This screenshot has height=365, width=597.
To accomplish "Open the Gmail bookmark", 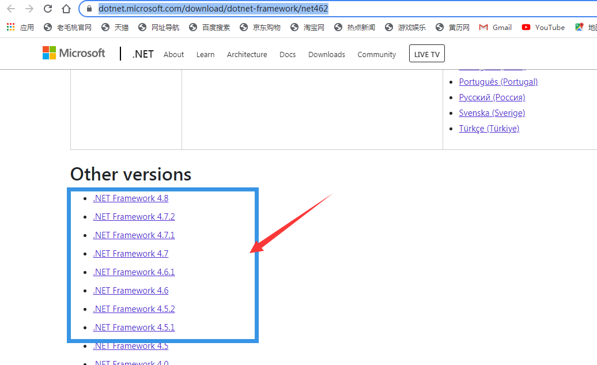I will pyautogui.click(x=496, y=27).
